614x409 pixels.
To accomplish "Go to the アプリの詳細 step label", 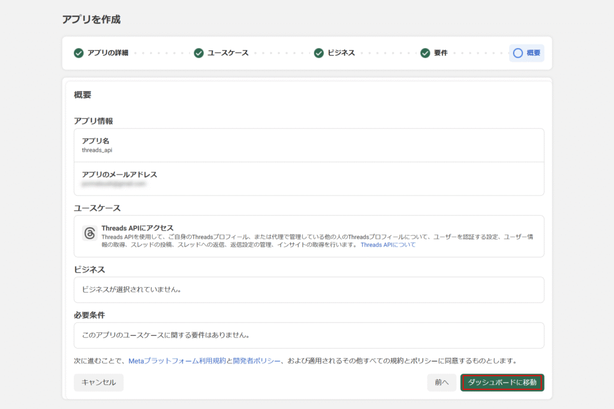I will click(107, 53).
